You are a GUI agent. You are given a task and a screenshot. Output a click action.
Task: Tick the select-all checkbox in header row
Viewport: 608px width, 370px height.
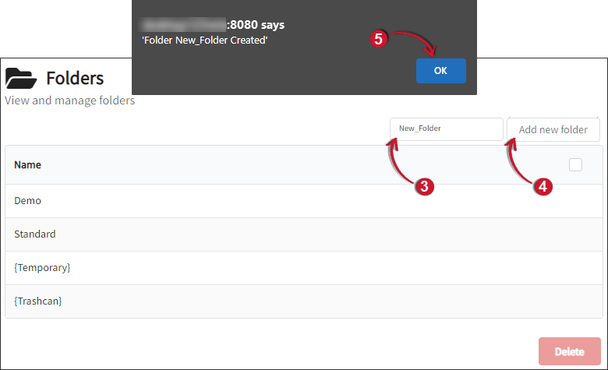(x=575, y=164)
